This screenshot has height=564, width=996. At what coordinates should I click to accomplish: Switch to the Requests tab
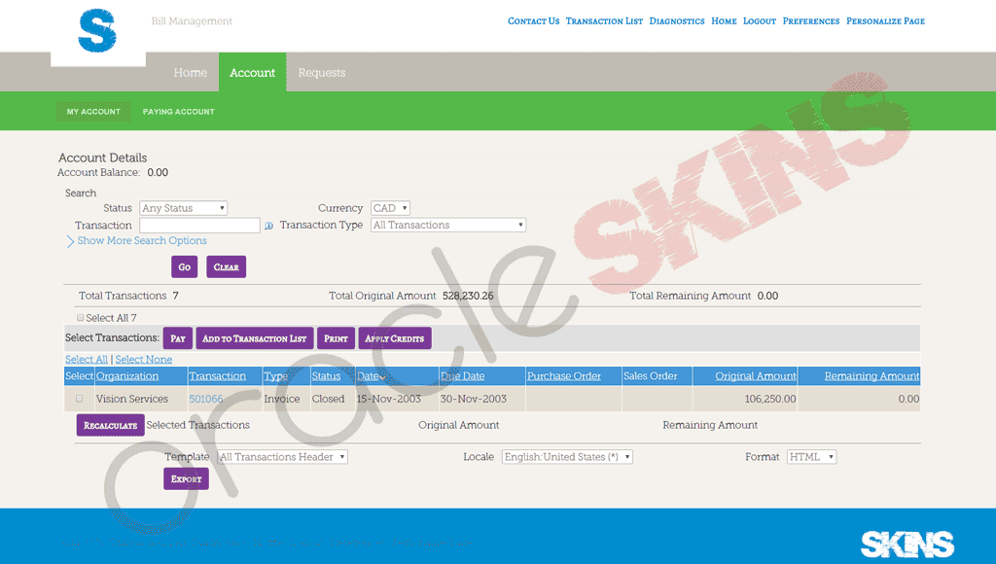(321, 73)
